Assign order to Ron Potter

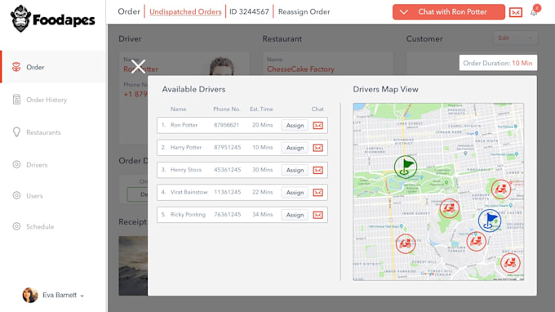295,125
